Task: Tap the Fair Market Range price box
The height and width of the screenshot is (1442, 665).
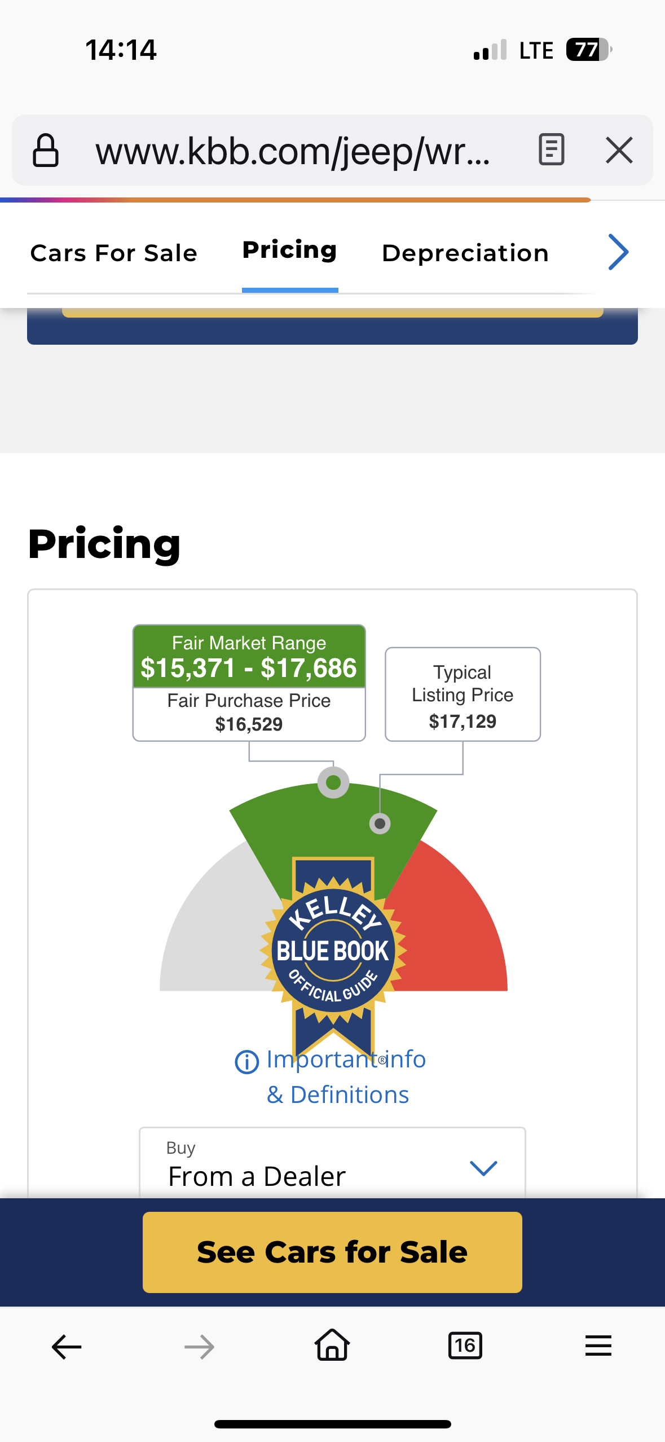Action: coord(249,657)
